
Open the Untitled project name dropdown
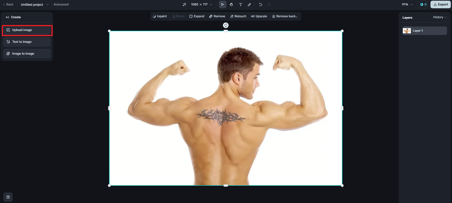(35, 5)
